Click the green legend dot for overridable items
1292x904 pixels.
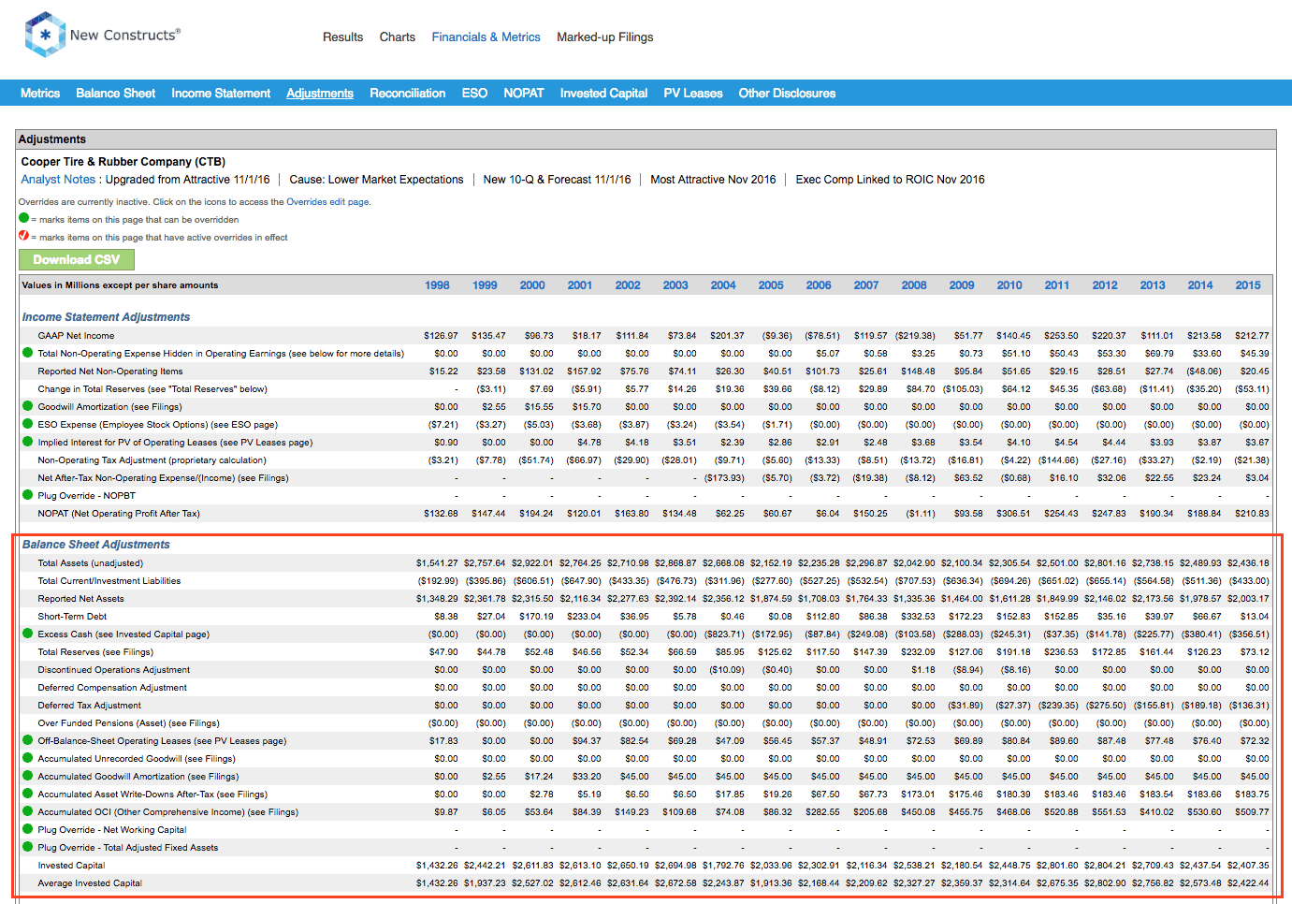tap(24, 218)
